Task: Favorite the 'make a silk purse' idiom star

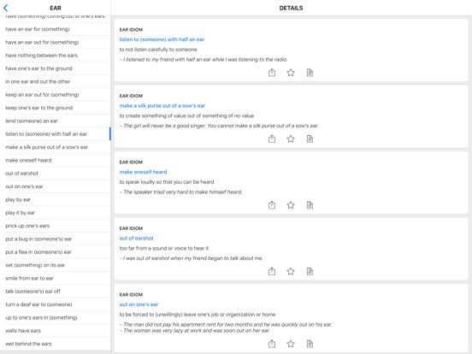Action: [291, 139]
